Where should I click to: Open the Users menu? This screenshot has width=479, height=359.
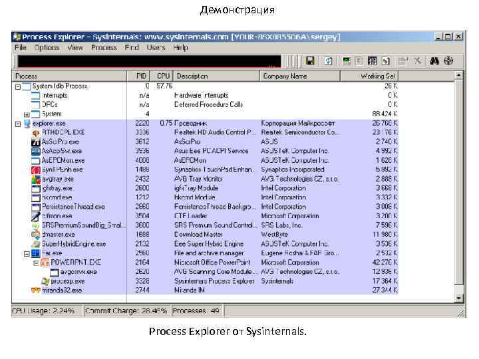coord(156,47)
